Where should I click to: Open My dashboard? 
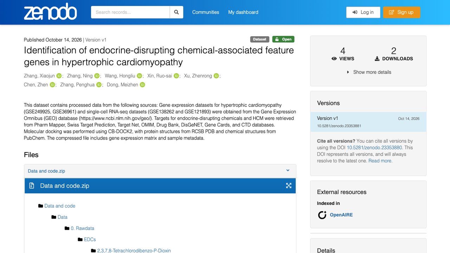point(243,12)
